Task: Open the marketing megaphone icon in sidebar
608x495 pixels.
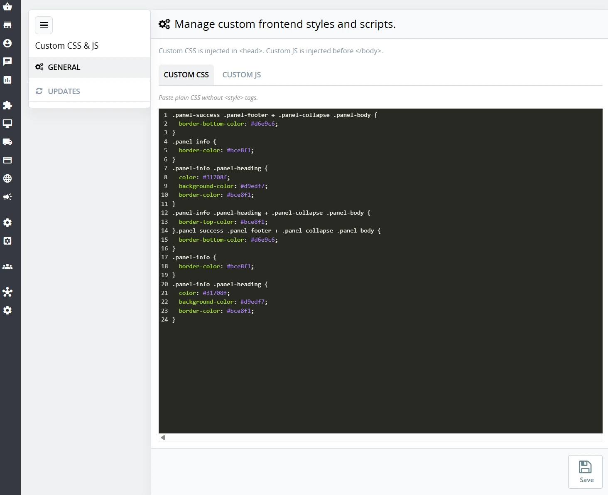Action: (7, 197)
